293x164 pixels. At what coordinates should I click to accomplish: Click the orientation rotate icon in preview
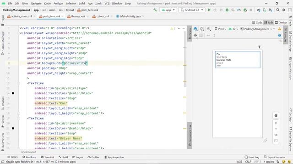(x=202, y=29)
